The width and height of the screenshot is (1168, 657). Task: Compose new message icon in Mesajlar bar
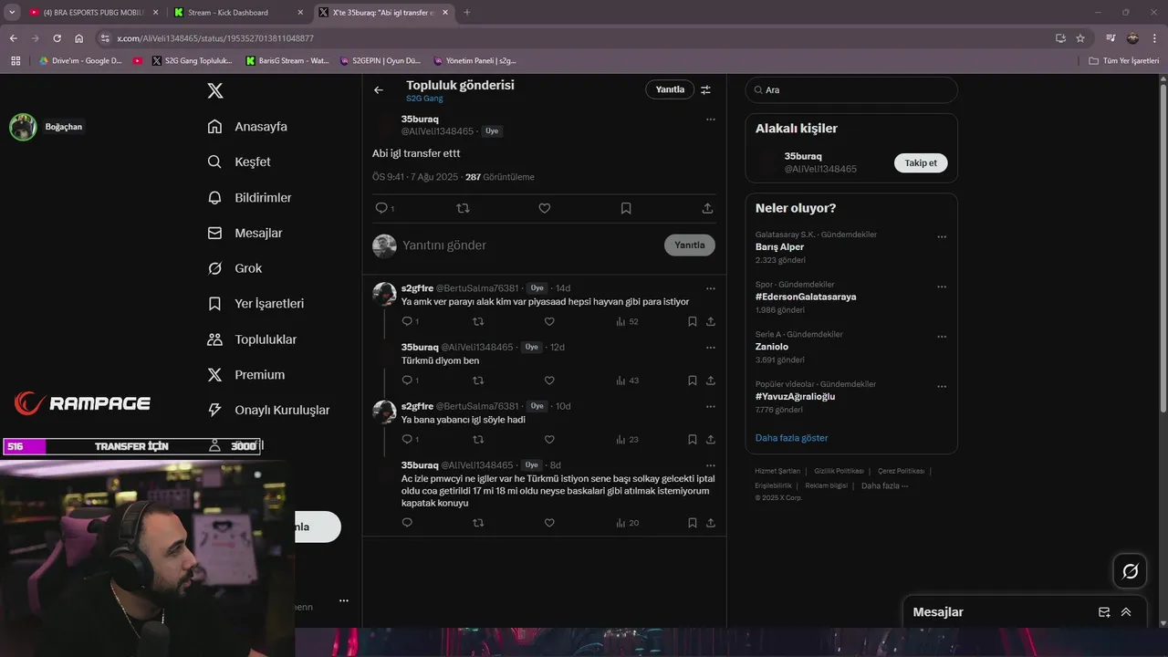pyautogui.click(x=1104, y=612)
